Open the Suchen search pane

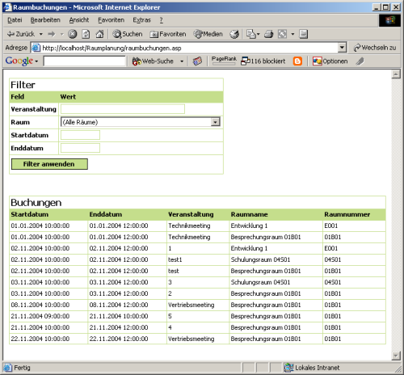(128, 34)
